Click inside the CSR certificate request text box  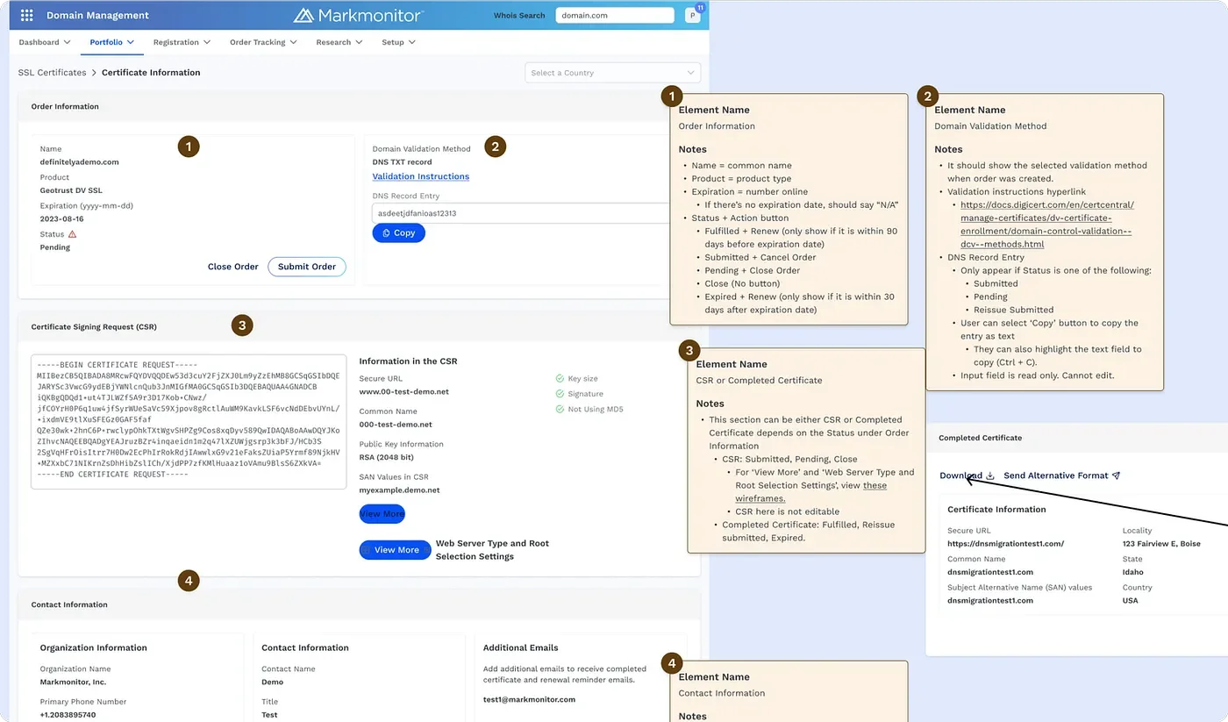point(189,422)
